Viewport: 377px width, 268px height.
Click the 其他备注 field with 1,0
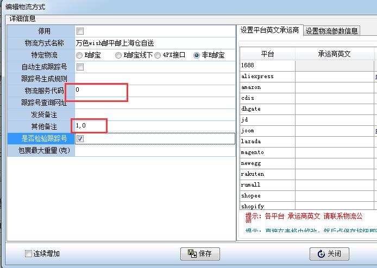pos(155,126)
